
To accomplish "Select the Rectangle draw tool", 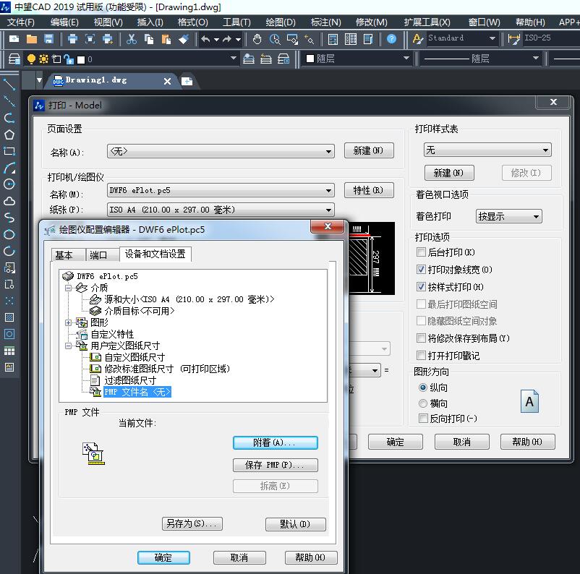I will pos(9,151).
